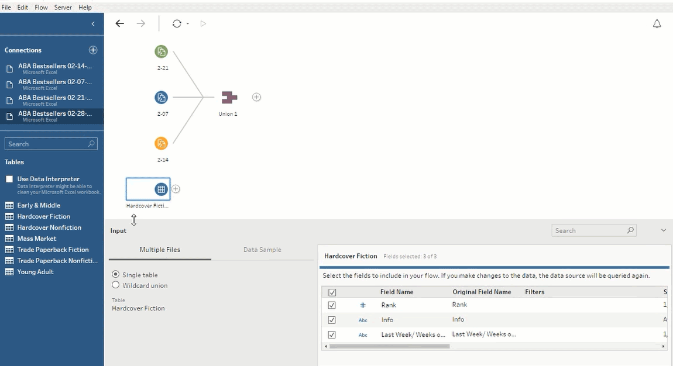This screenshot has height=366, width=673.
Task: Enable the Use Data Interpreter checkbox
Action: click(x=9, y=179)
